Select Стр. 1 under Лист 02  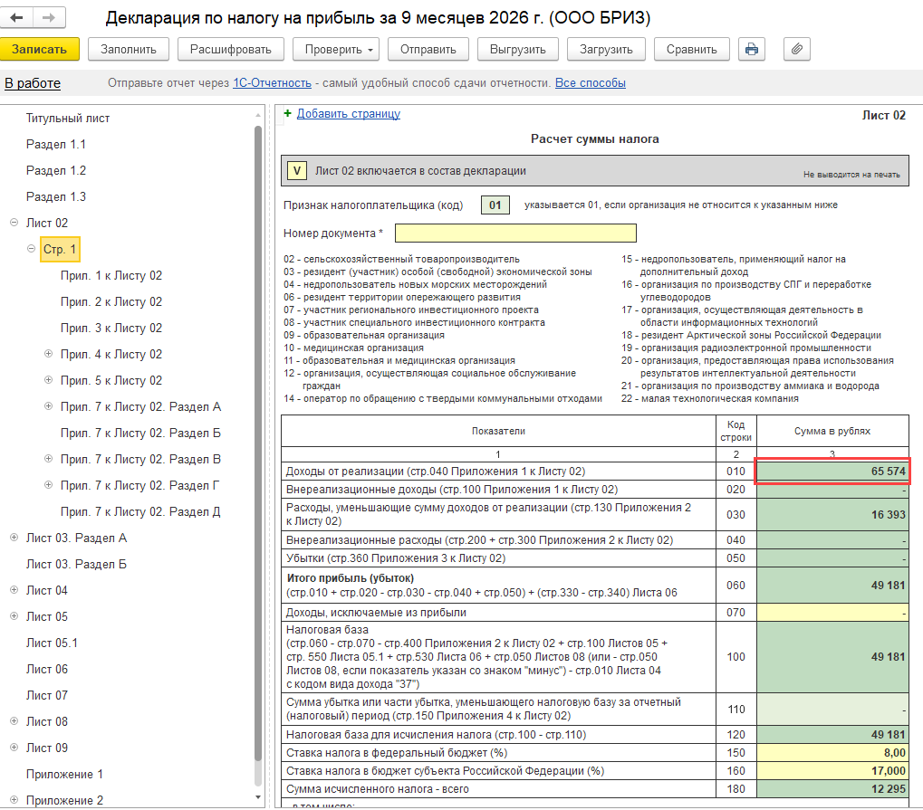[60, 250]
